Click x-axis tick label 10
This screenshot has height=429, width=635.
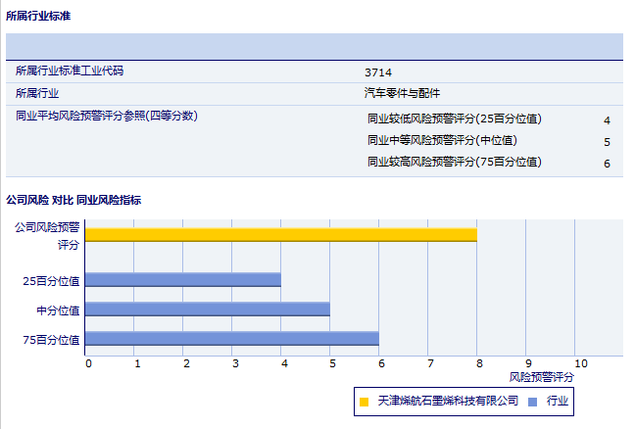coord(581,363)
